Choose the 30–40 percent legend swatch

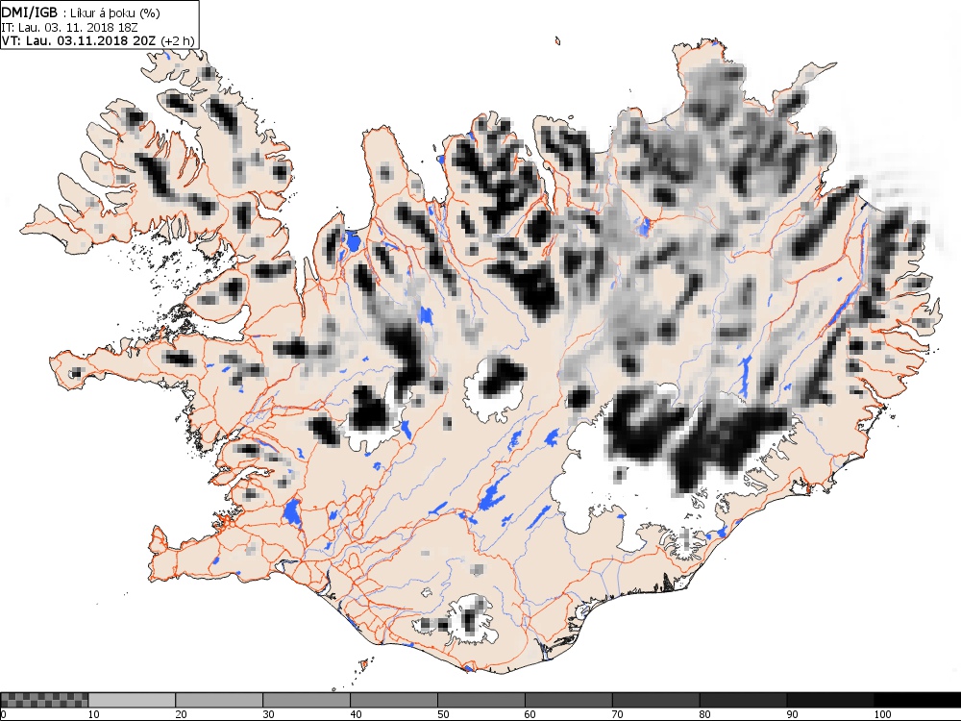click(307, 700)
